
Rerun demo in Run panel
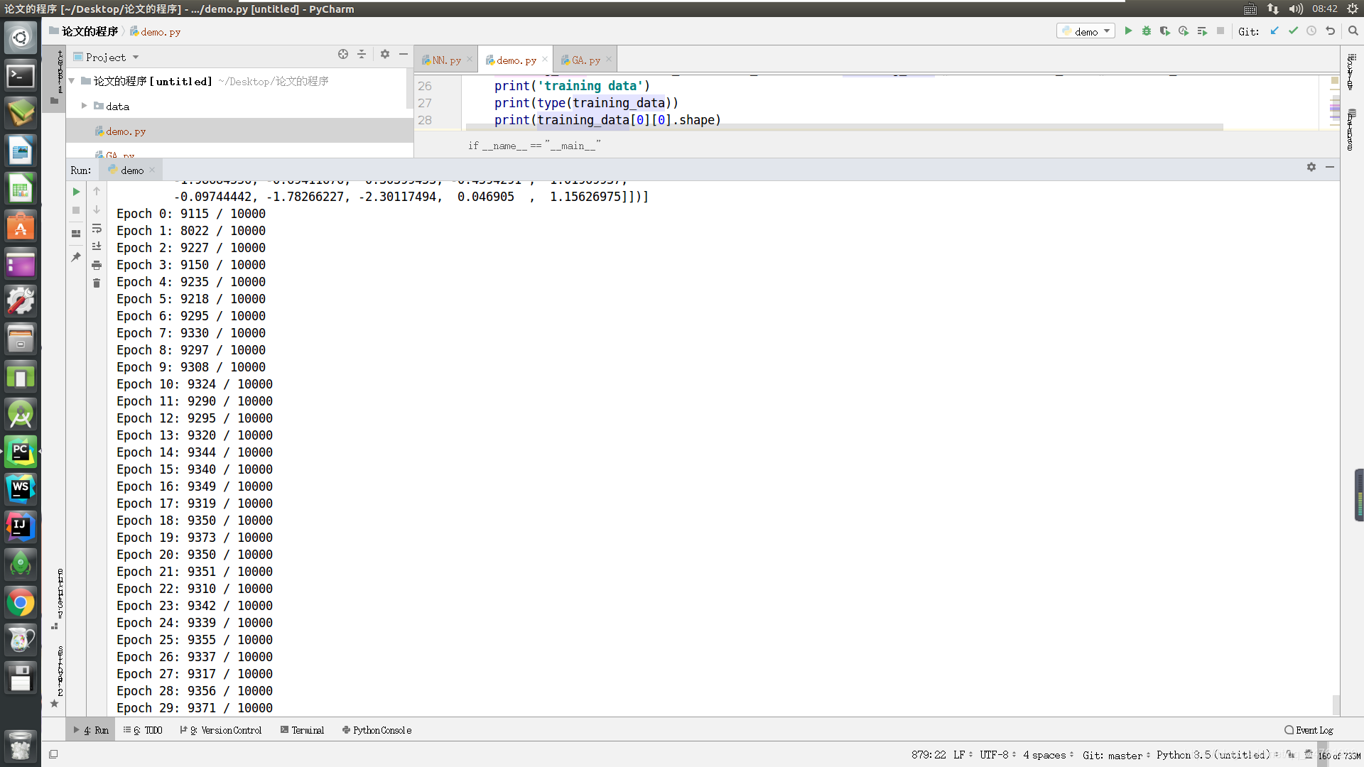76,192
